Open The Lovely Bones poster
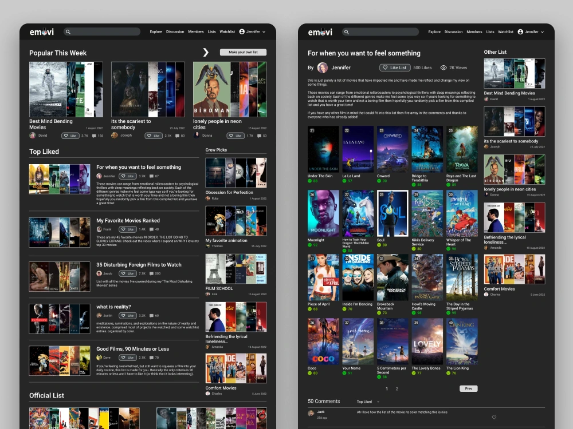 (427, 341)
